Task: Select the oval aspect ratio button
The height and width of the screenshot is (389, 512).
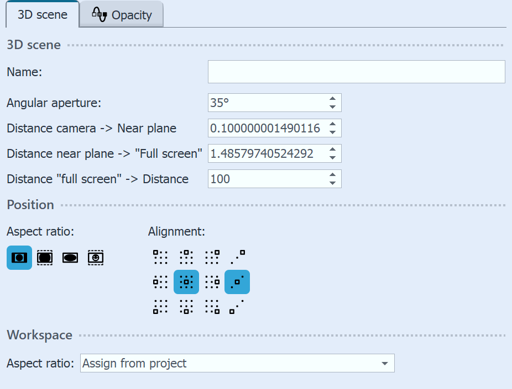Action: tap(70, 257)
